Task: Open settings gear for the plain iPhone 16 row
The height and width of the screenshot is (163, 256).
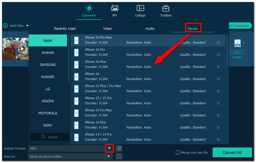Action: pyautogui.click(x=218, y=79)
